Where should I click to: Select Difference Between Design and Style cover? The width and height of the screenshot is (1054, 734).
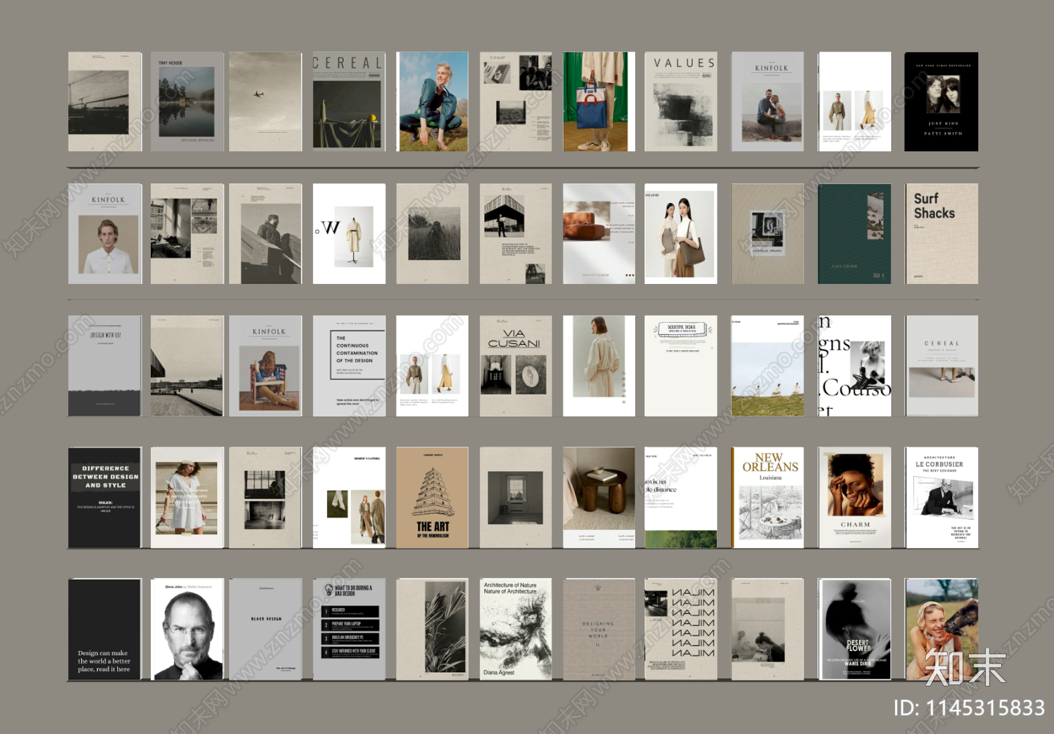pyautogui.click(x=105, y=498)
